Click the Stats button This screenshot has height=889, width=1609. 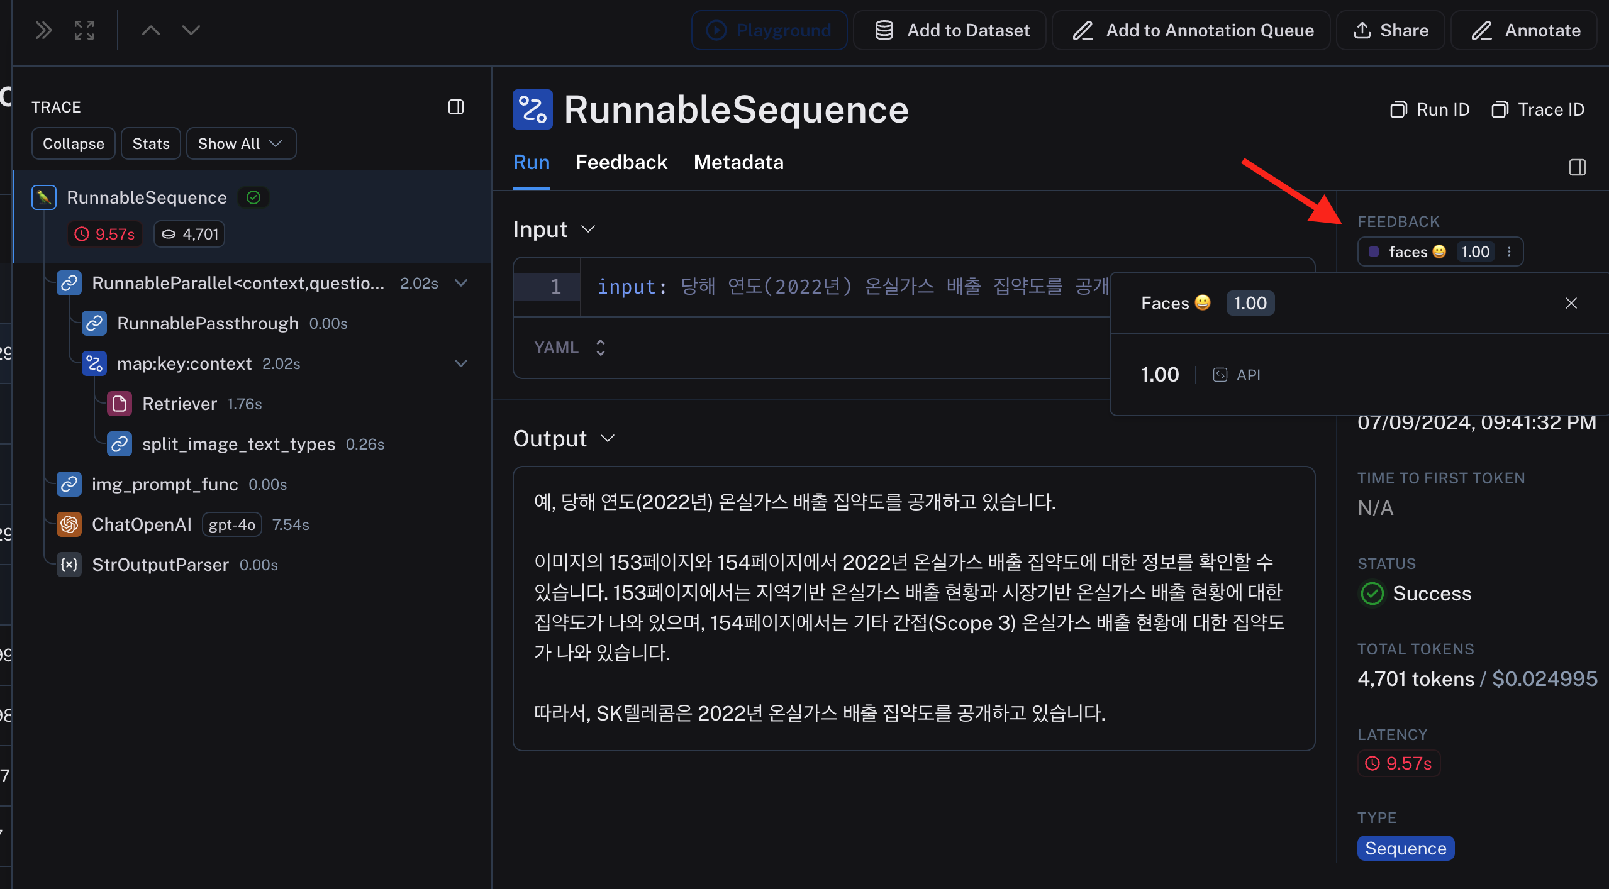point(151,143)
